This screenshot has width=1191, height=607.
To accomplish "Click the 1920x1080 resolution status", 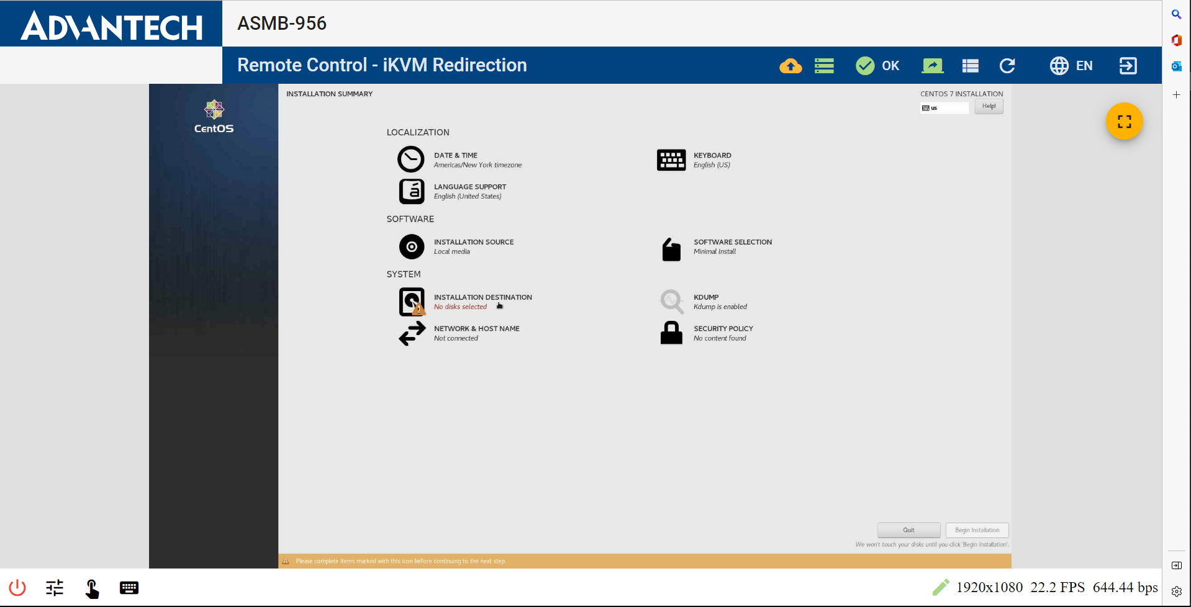I will (989, 587).
